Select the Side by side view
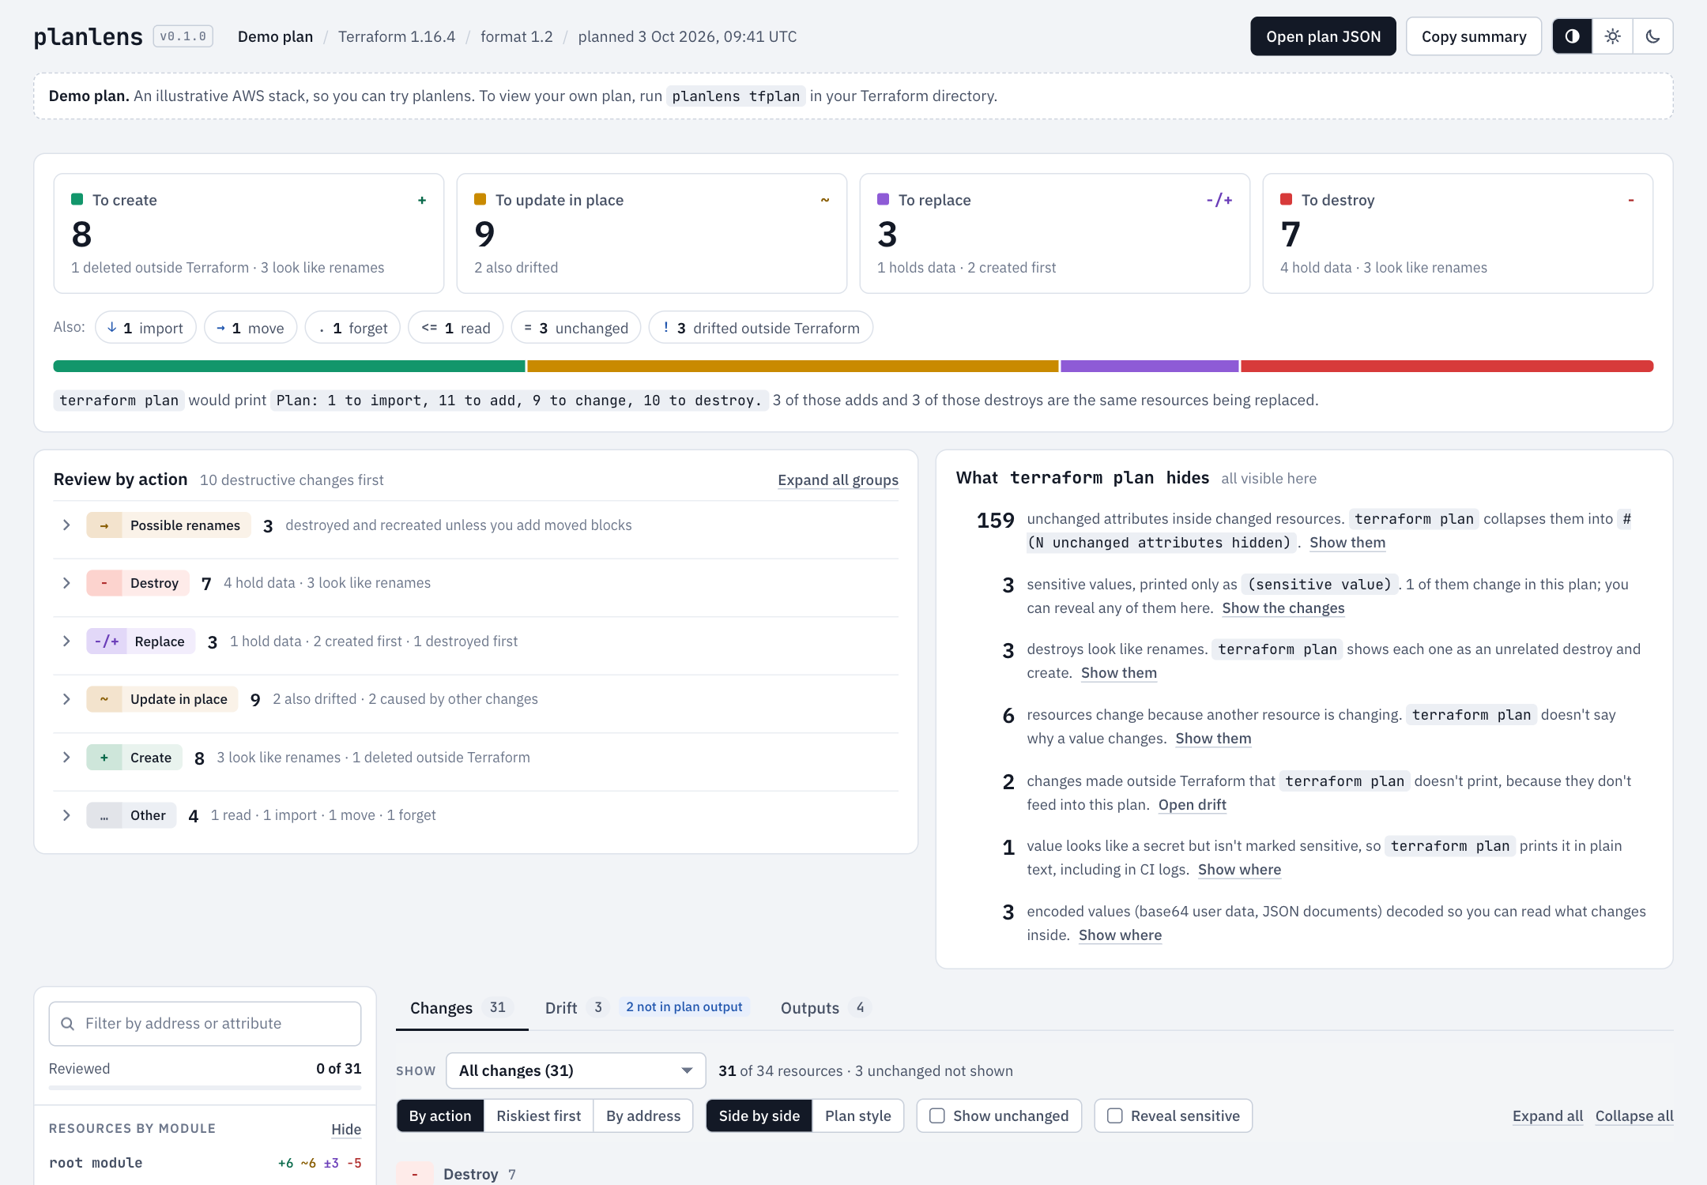Viewport: 1707px width, 1185px height. [759, 1116]
